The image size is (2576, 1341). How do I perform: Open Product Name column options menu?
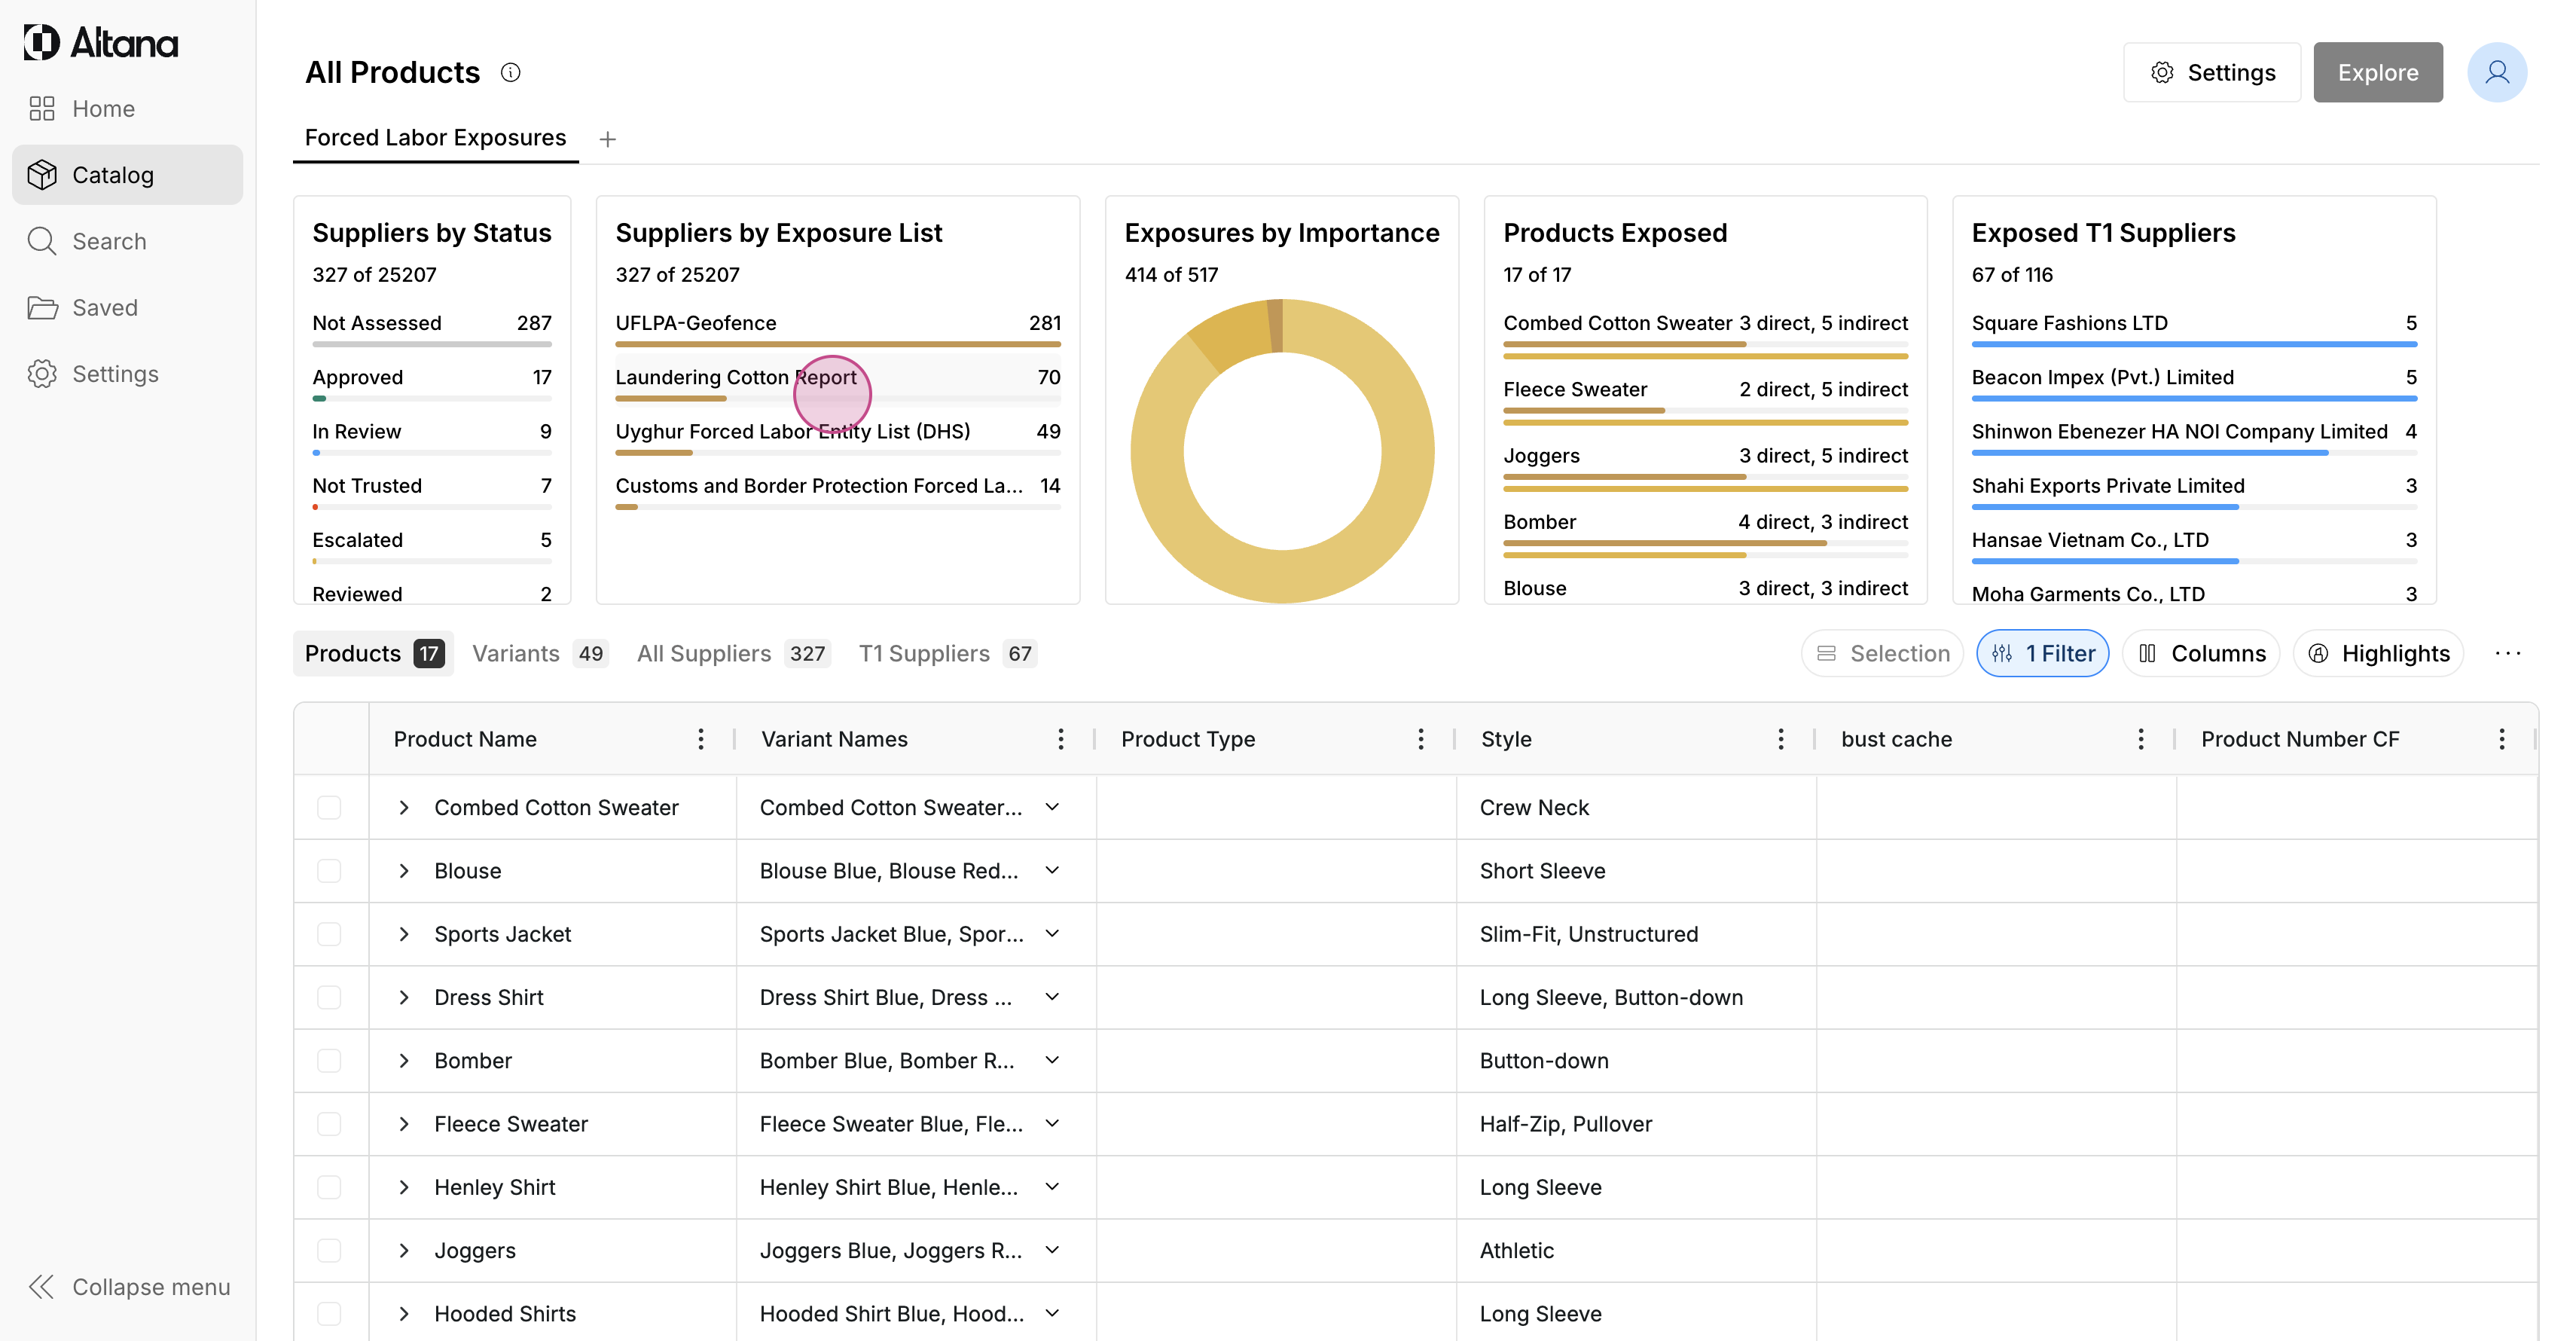tap(700, 739)
